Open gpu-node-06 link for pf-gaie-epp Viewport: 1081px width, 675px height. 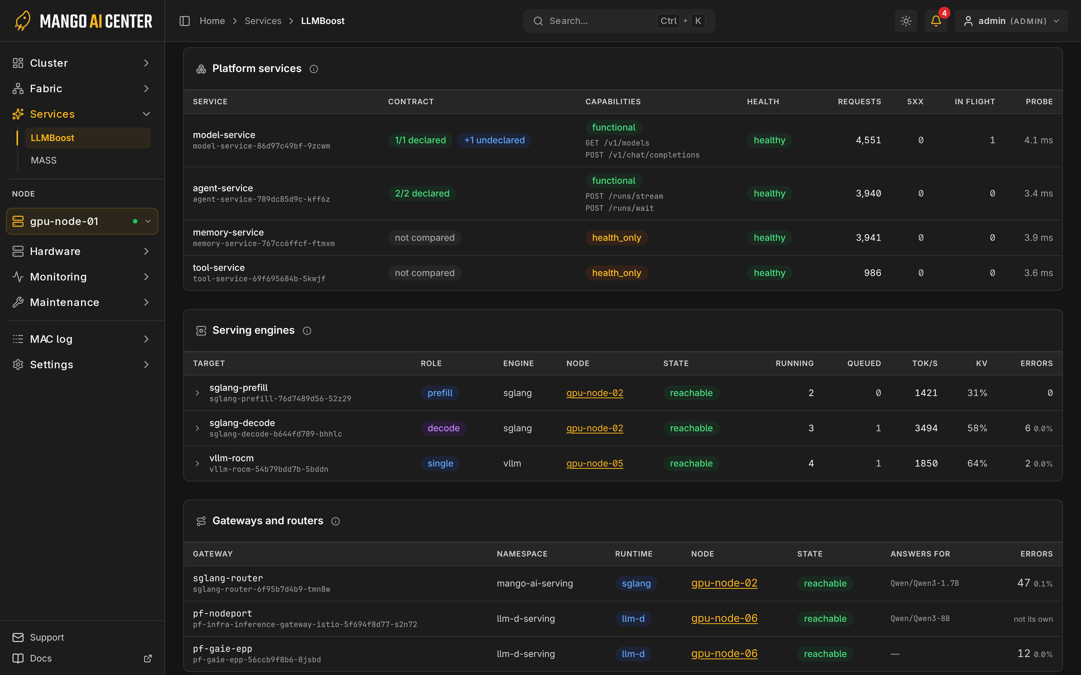[724, 653]
